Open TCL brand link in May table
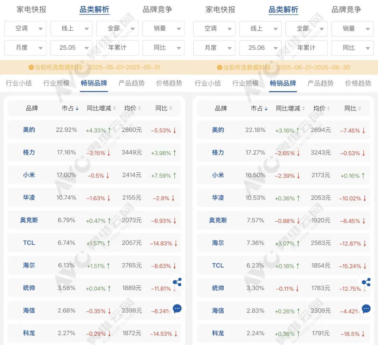The height and width of the screenshot is (345, 378). click(29, 243)
